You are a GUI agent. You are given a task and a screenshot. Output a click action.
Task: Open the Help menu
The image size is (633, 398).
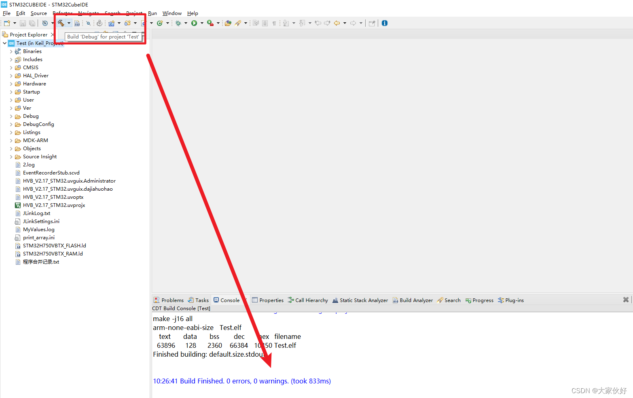point(193,13)
